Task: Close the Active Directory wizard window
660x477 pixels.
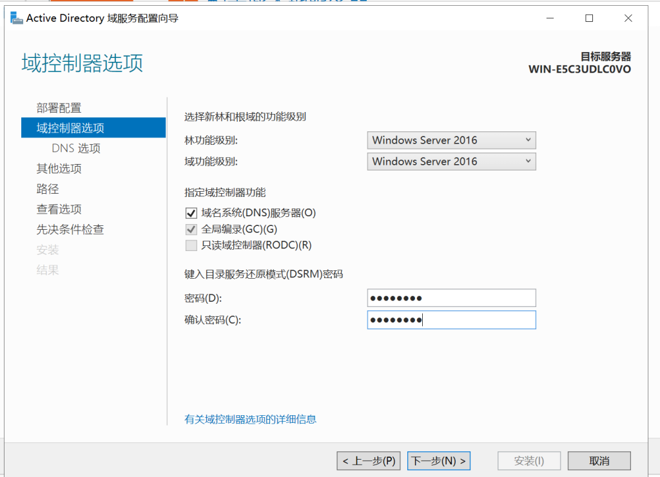Action: click(x=628, y=18)
